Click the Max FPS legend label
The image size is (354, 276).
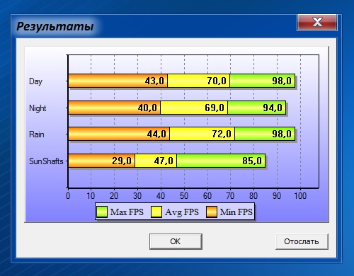[x=127, y=212]
